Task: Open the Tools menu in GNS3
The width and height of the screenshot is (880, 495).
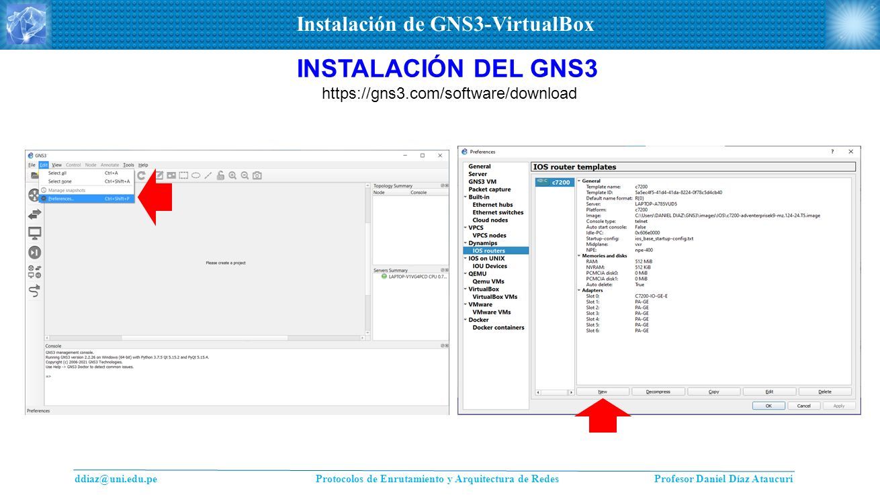Action: (128, 165)
